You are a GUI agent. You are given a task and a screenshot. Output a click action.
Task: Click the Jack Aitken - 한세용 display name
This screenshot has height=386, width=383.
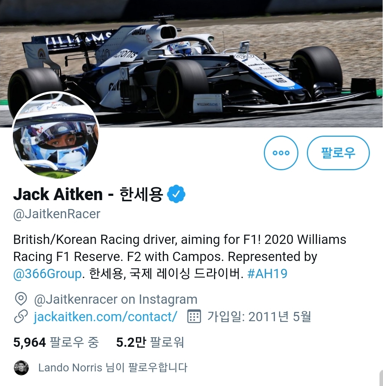(88, 194)
